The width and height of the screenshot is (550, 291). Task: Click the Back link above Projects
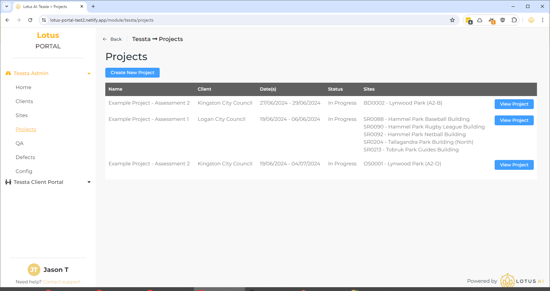(x=112, y=39)
